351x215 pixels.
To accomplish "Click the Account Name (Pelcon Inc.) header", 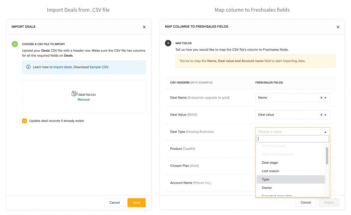I will (191, 183).
